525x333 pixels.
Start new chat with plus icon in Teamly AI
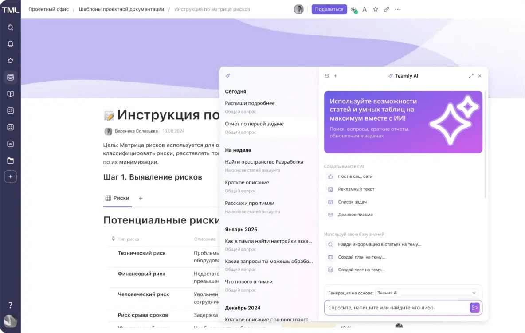pyautogui.click(x=335, y=76)
